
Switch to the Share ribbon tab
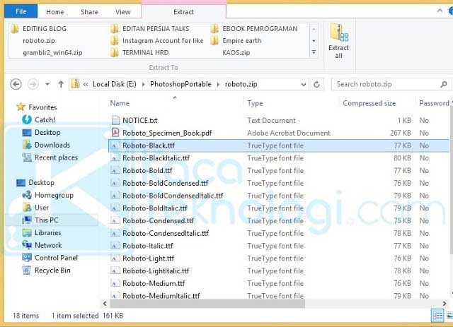(89, 12)
